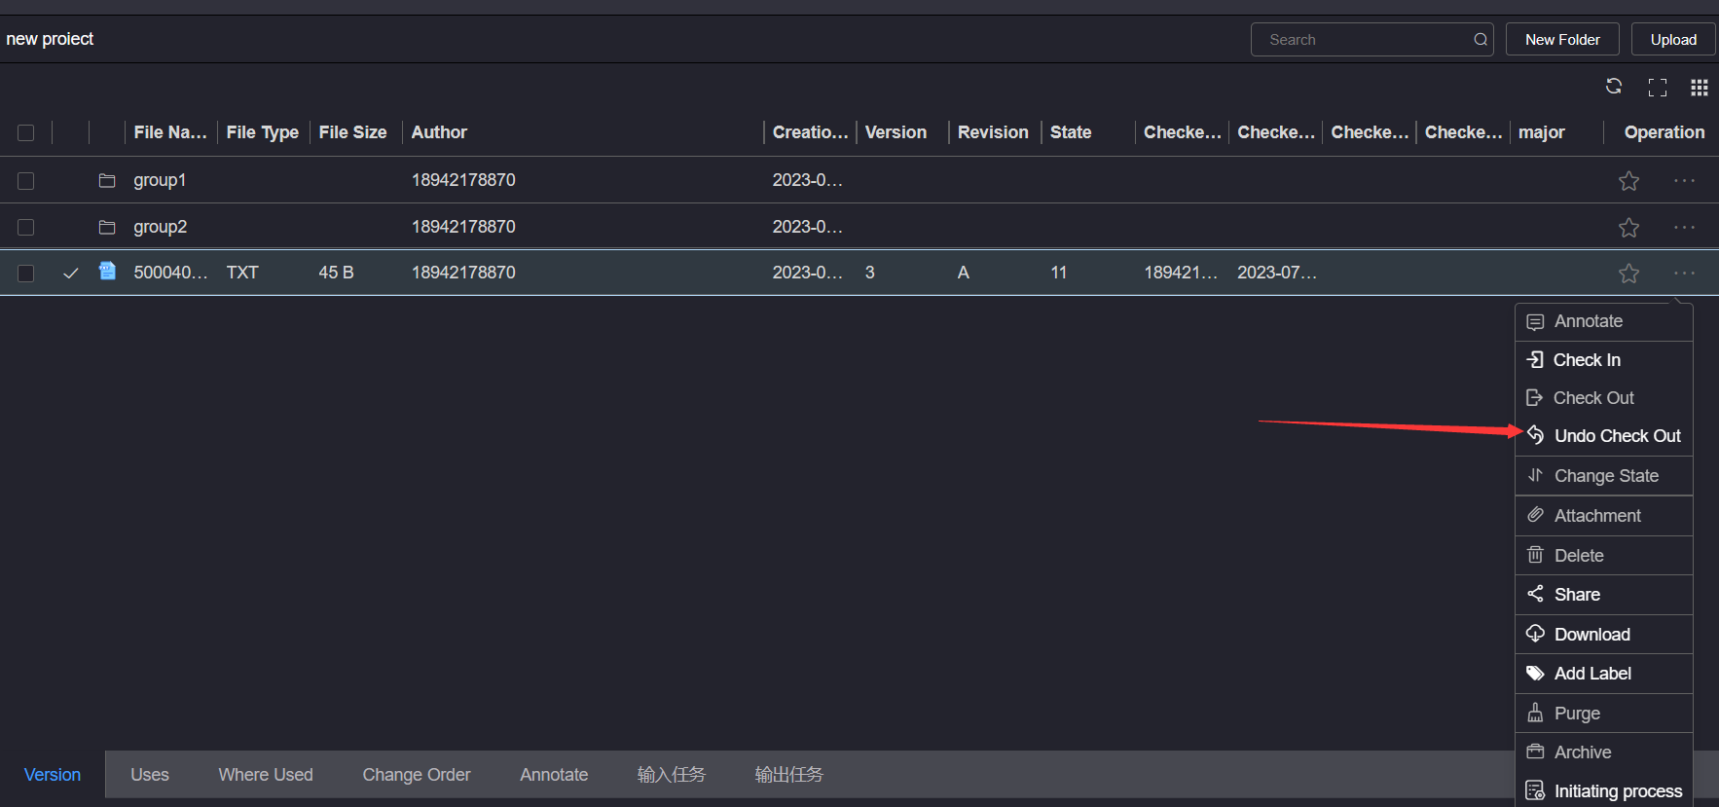
Task: Click the new project title
Action: click(x=50, y=39)
